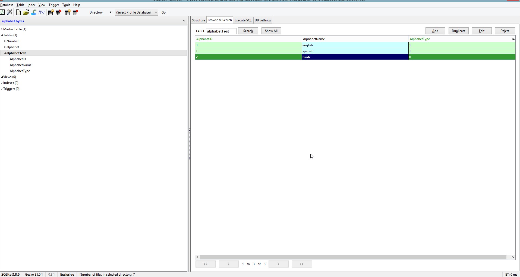Toggle the Views (0) node
Viewport: 520px width, 277px height.
pos(2,77)
